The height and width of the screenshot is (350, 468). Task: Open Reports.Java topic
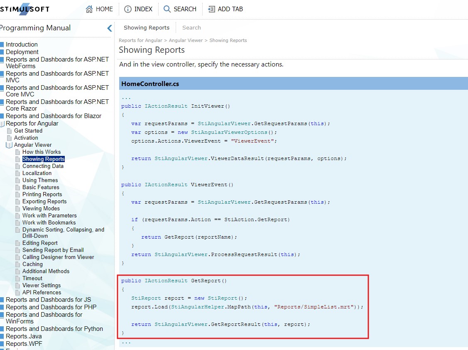tap(24, 336)
